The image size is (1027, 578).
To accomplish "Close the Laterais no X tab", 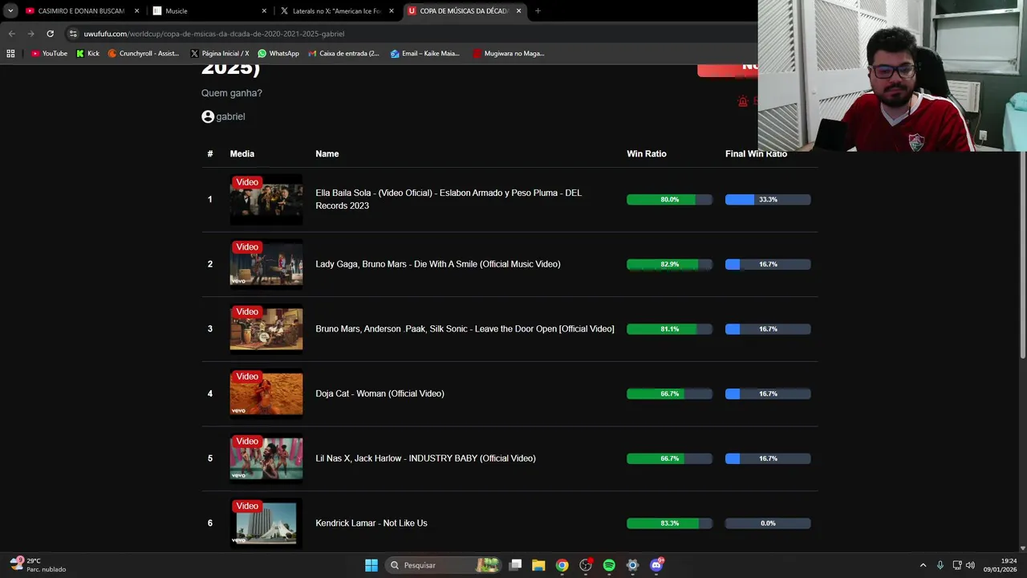I will [392, 11].
